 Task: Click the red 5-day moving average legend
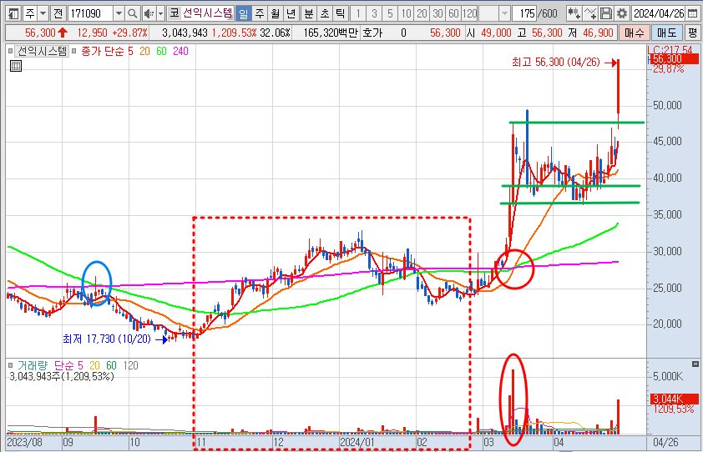[x=130, y=51]
